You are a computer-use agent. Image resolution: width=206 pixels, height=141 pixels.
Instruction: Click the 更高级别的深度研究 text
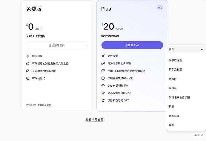click(119, 93)
